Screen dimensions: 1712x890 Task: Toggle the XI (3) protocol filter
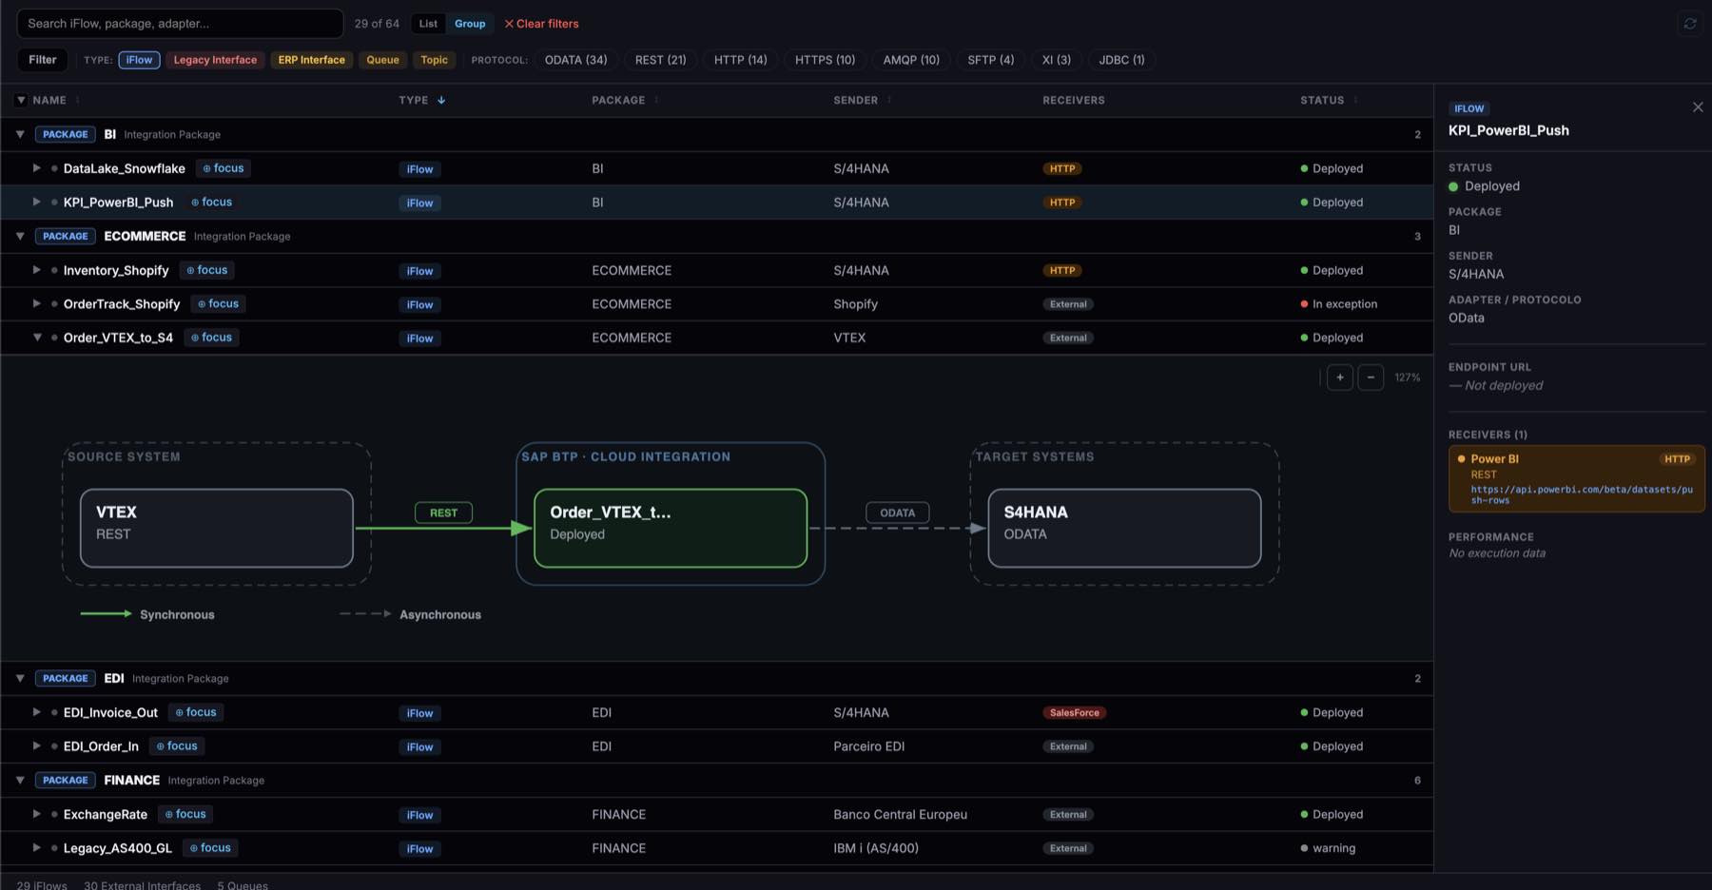(x=1056, y=60)
